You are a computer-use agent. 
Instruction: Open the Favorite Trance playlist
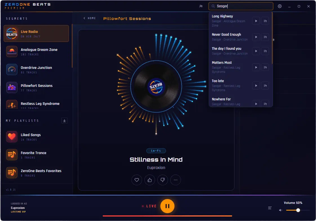pyautogui.click(x=36, y=155)
